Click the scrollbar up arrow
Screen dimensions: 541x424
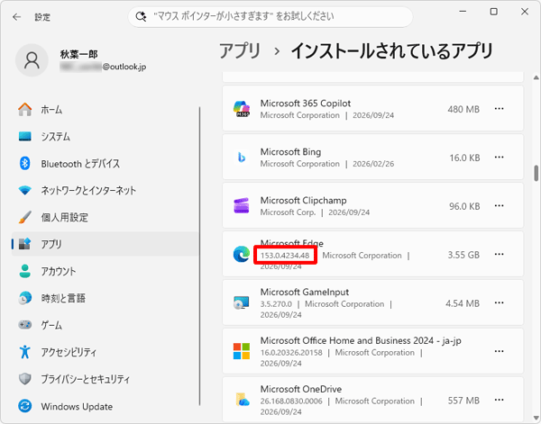[x=536, y=77]
